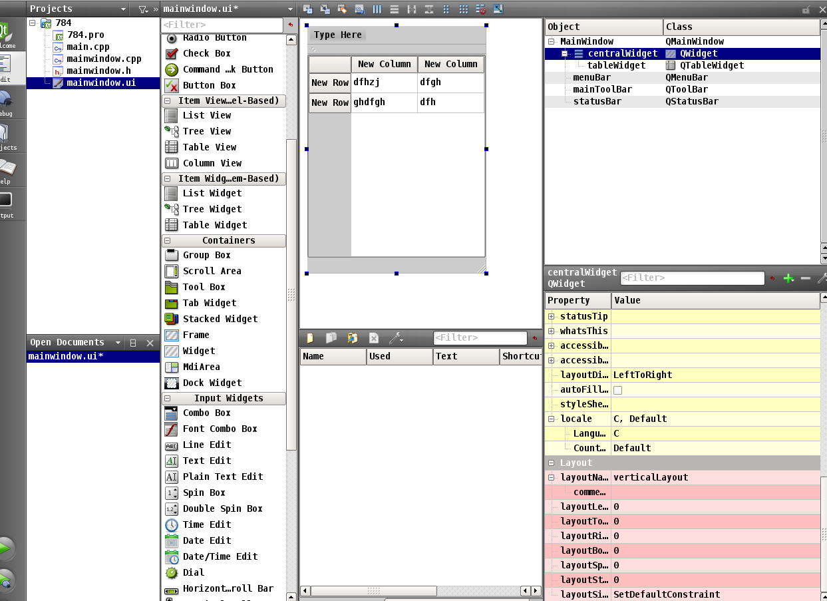
Task: Filter project tree with funnel icon
Action: coord(143,9)
